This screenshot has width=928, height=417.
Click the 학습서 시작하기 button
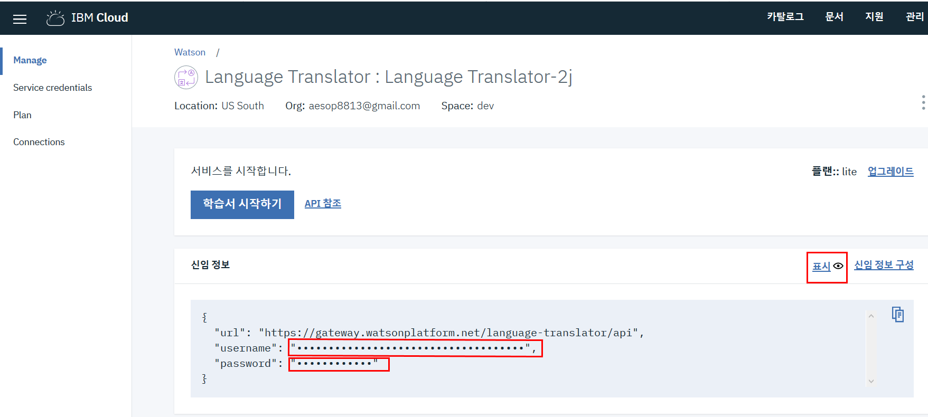coord(242,204)
